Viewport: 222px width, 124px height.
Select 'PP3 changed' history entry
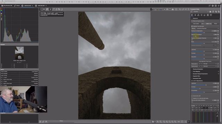pos(19,73)
